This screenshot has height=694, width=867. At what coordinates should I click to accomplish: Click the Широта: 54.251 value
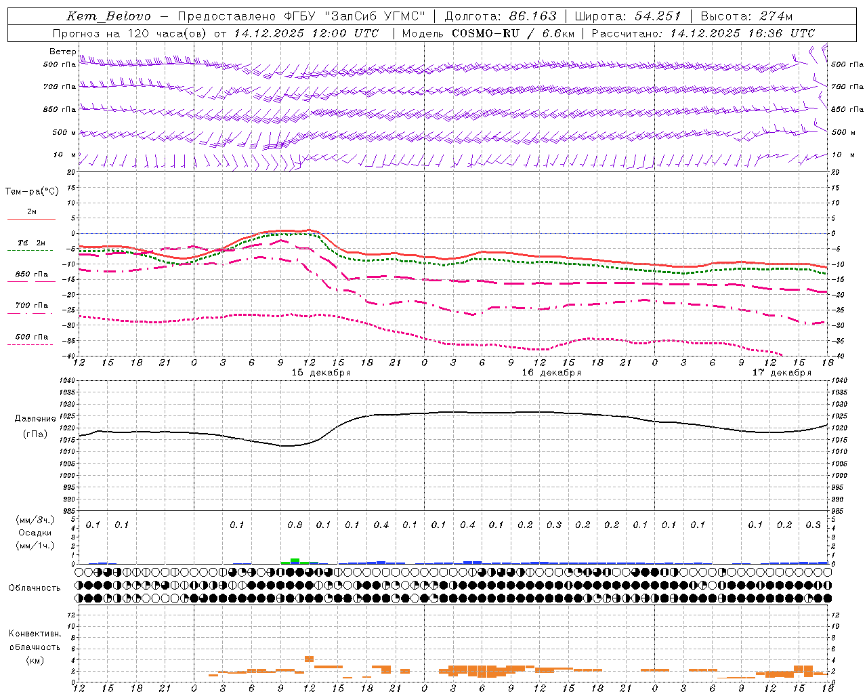628,16
